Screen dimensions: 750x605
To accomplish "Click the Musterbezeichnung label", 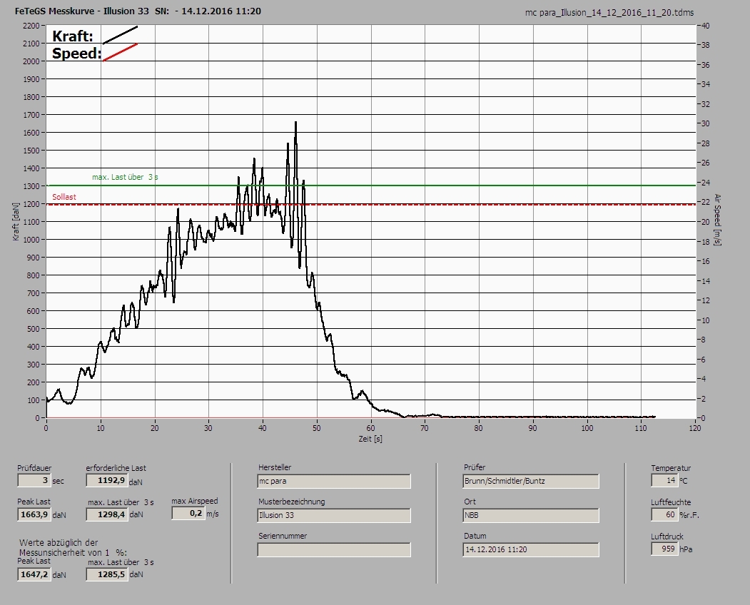I will (291, 502).
